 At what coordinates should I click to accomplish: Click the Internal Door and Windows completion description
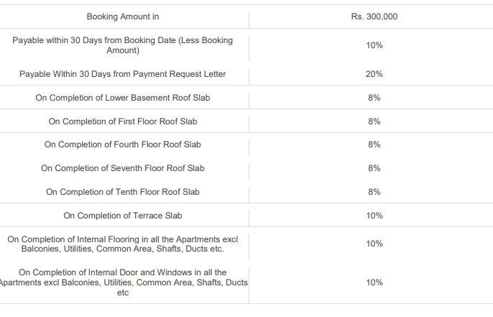123,282
